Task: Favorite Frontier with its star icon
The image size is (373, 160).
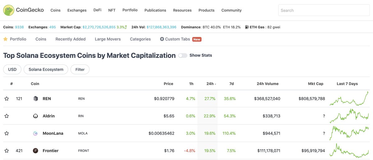Action: point(7,151)
